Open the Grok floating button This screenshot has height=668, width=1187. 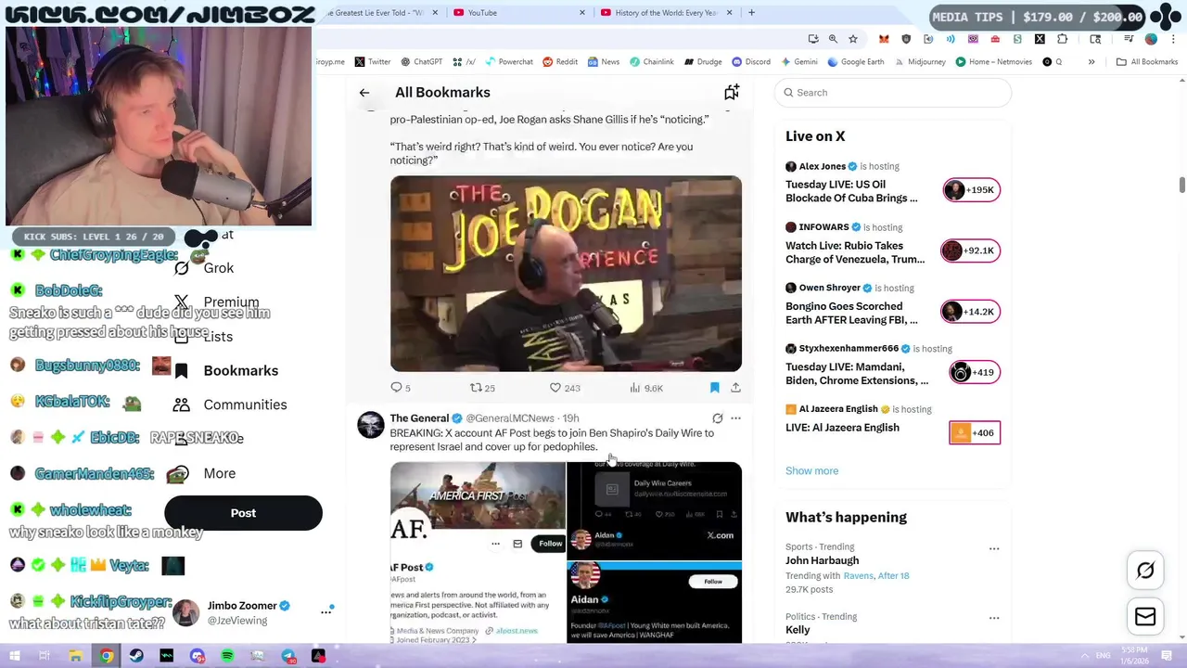(1145, 572)
